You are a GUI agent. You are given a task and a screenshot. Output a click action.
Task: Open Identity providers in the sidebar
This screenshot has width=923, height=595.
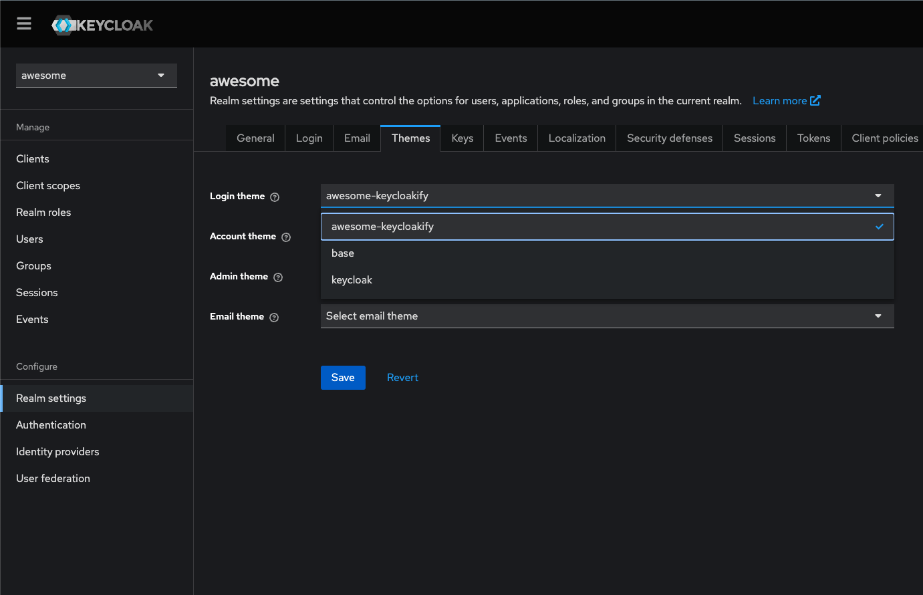tap(97, 452)
